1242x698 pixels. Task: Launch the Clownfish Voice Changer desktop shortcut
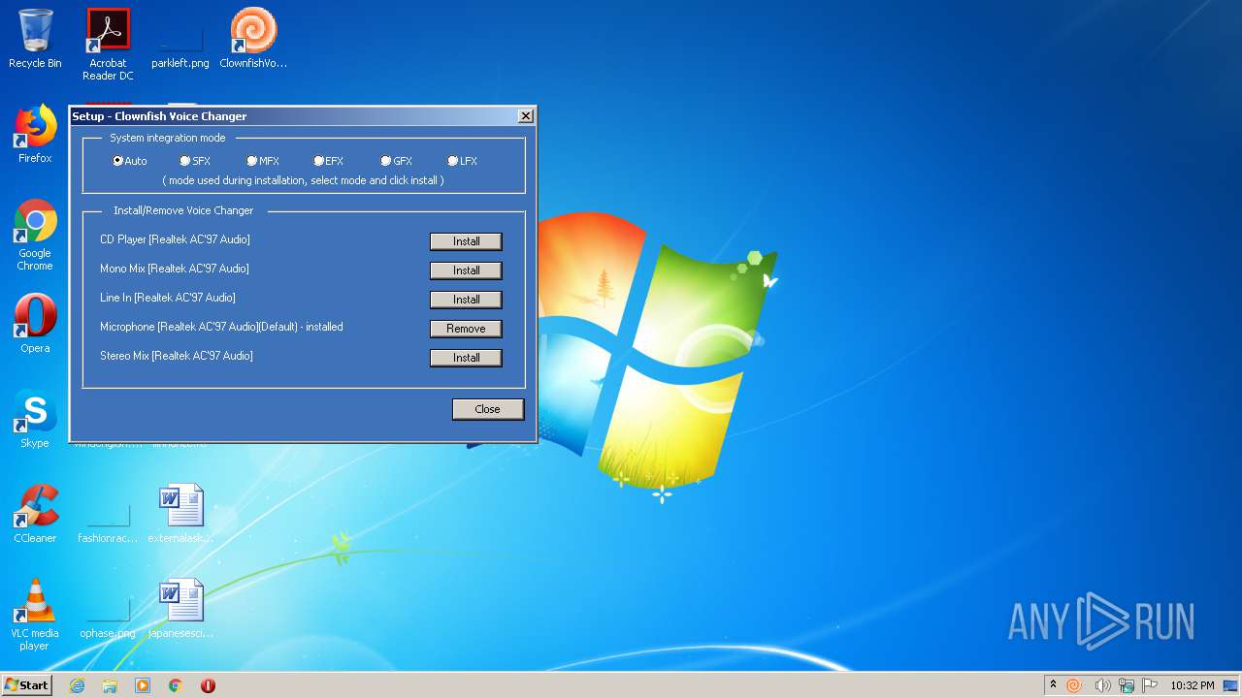253,39
